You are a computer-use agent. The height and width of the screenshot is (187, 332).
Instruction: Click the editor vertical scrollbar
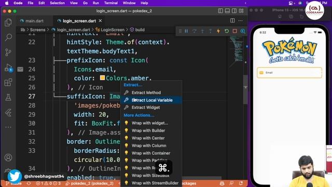point(245,89)
